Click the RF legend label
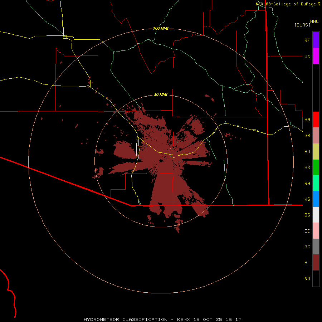Screen dimensions: 322x322 (x=307, y=40)
